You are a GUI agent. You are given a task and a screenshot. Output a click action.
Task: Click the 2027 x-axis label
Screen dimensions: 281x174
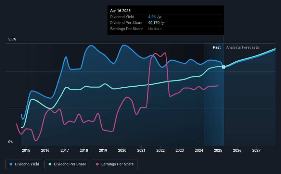[256, 150]
